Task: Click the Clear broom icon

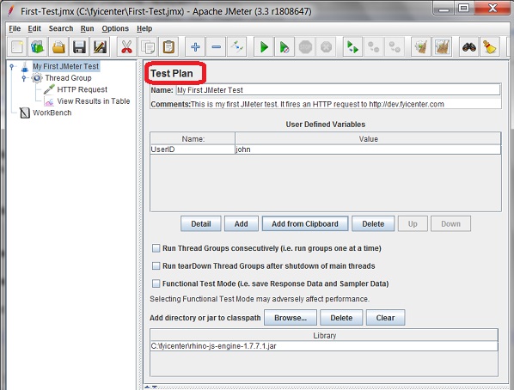Action: coord(421,47)
